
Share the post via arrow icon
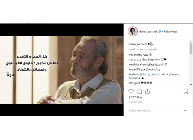(x=147, y=91)
